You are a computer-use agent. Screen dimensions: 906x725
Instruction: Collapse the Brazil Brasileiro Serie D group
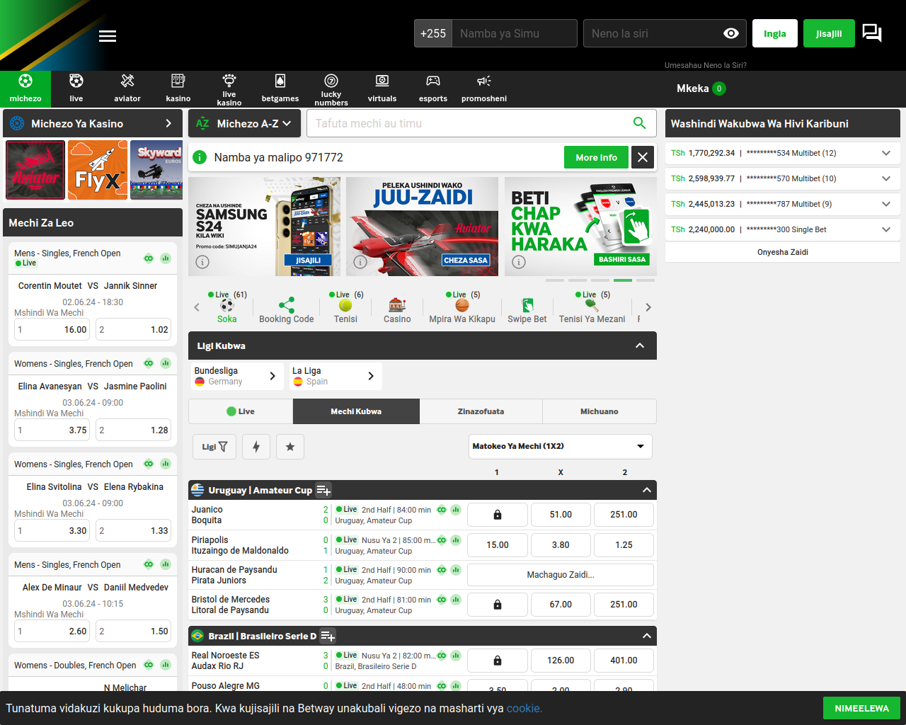[646, 636]
